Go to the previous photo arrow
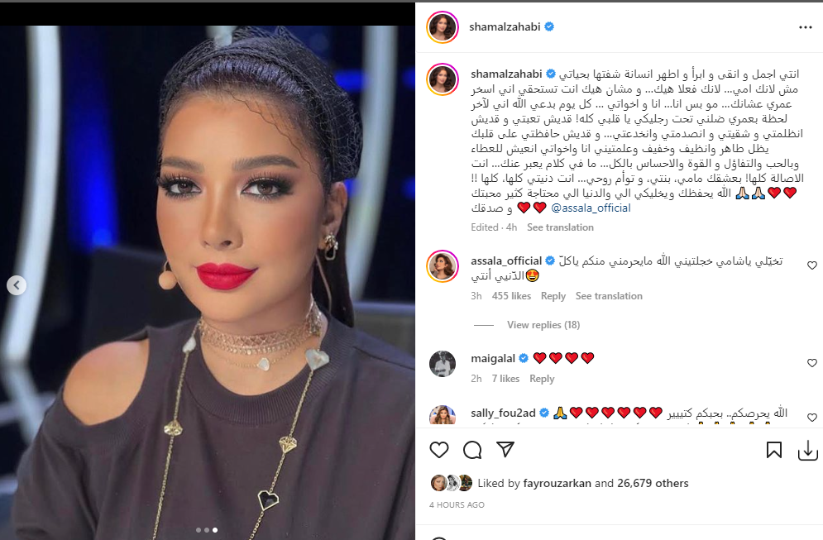Image resolution: width=823 pixels, height=540 pixels. (17, 285)
